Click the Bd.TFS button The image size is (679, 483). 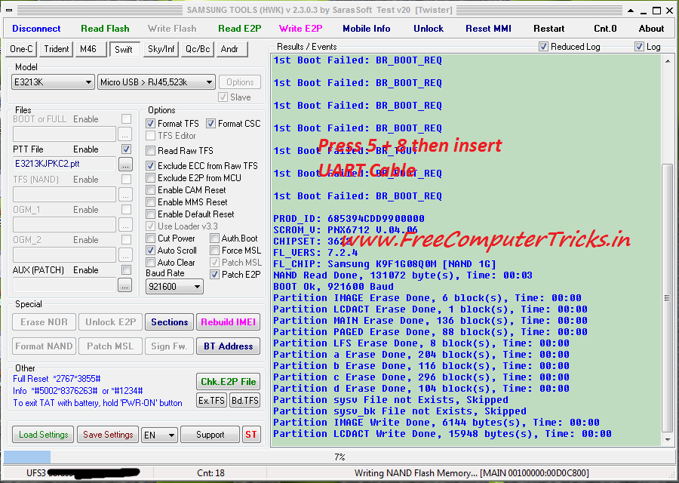(244, 401)
